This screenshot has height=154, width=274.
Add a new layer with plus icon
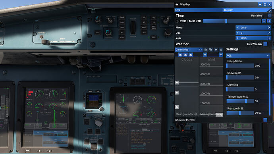221,55
